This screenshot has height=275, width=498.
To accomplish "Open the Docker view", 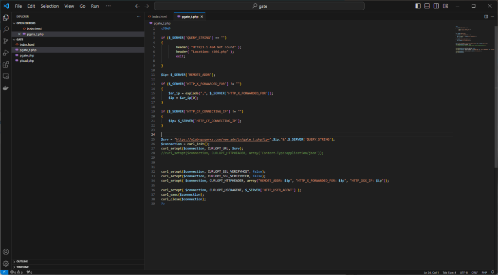I will 6,88.
